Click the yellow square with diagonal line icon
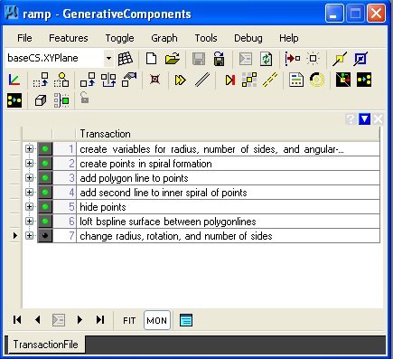Image resolution: width=393 pixels, height=359 pixels. tap(340, 59)
